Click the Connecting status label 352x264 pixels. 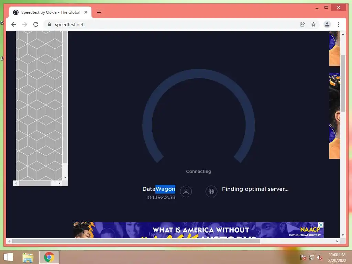pos(198,171)
